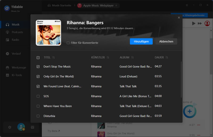
Task: Click the clock icon beside Verlauf
Action: click(x=7, y=54)
